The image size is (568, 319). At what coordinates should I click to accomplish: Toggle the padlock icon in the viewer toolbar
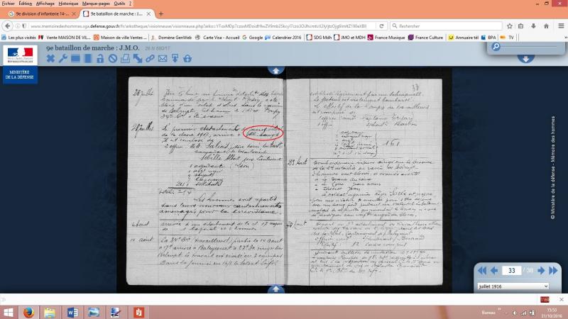(100, 59)
